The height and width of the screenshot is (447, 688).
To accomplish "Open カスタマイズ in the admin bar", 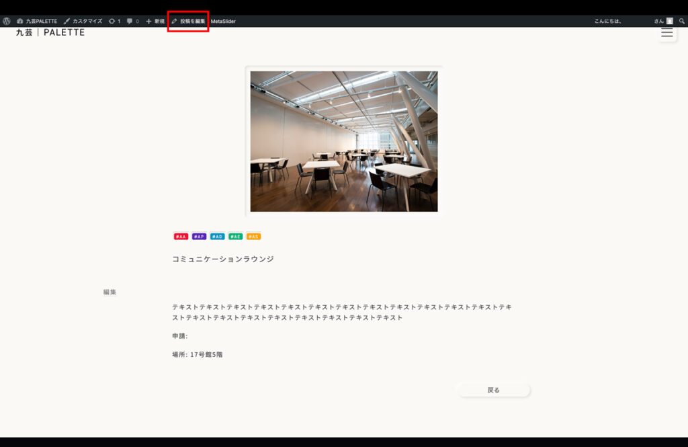I will click(83, 22).
